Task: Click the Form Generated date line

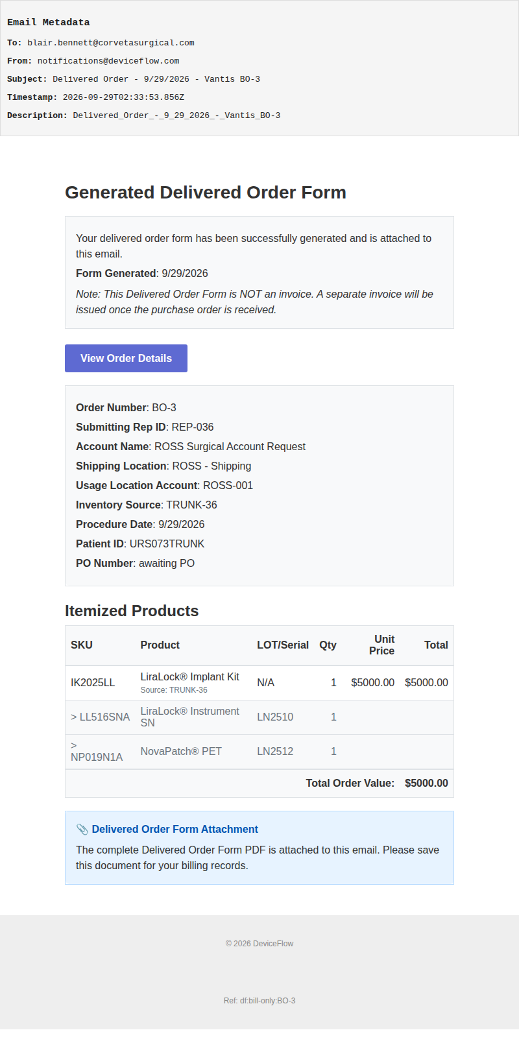Action: 142,273
